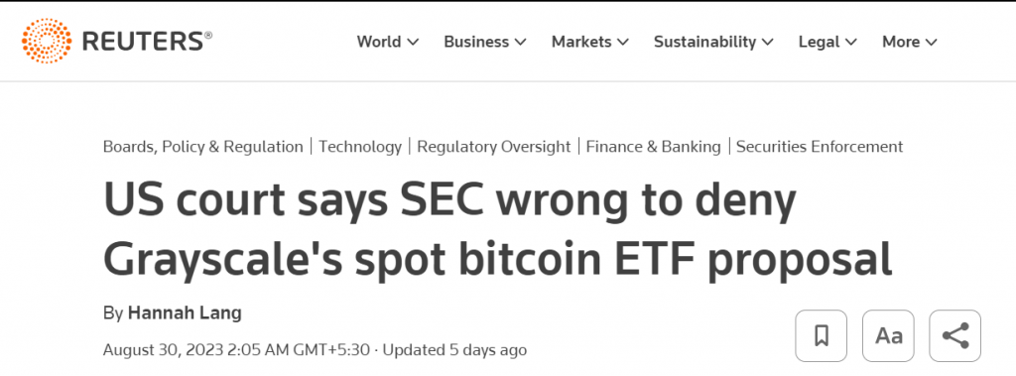Go to Boards, Policy & Regulation section

pyautogui.click(x=202, y=147)
